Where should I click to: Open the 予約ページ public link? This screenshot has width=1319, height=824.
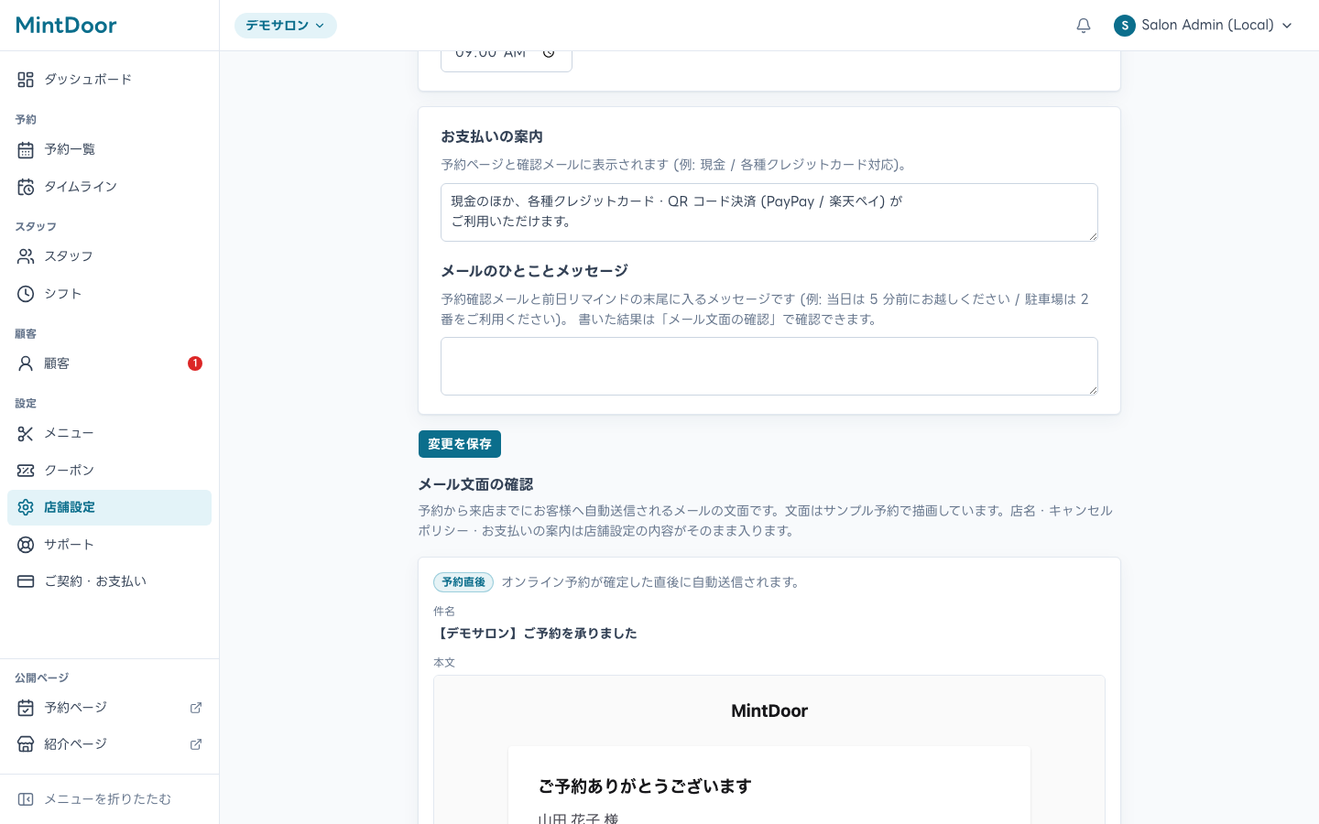(x=109, y=708)
